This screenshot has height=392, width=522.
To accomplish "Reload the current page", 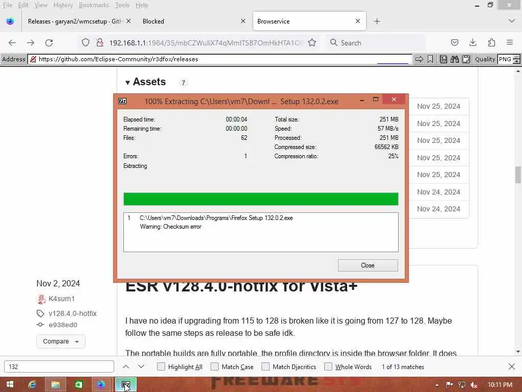I will (x=49, y=43).
